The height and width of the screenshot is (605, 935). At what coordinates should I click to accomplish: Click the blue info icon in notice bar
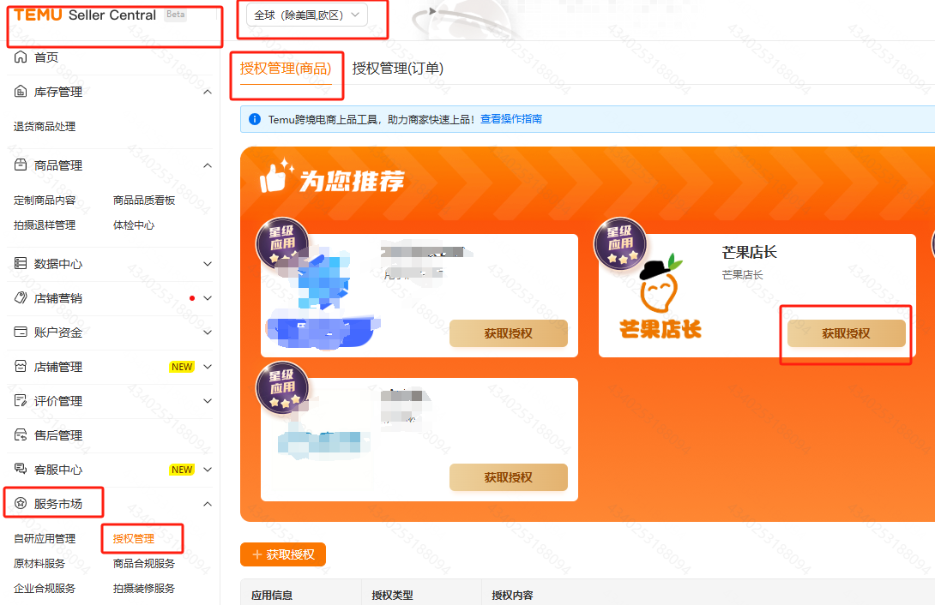coord(255,119)
